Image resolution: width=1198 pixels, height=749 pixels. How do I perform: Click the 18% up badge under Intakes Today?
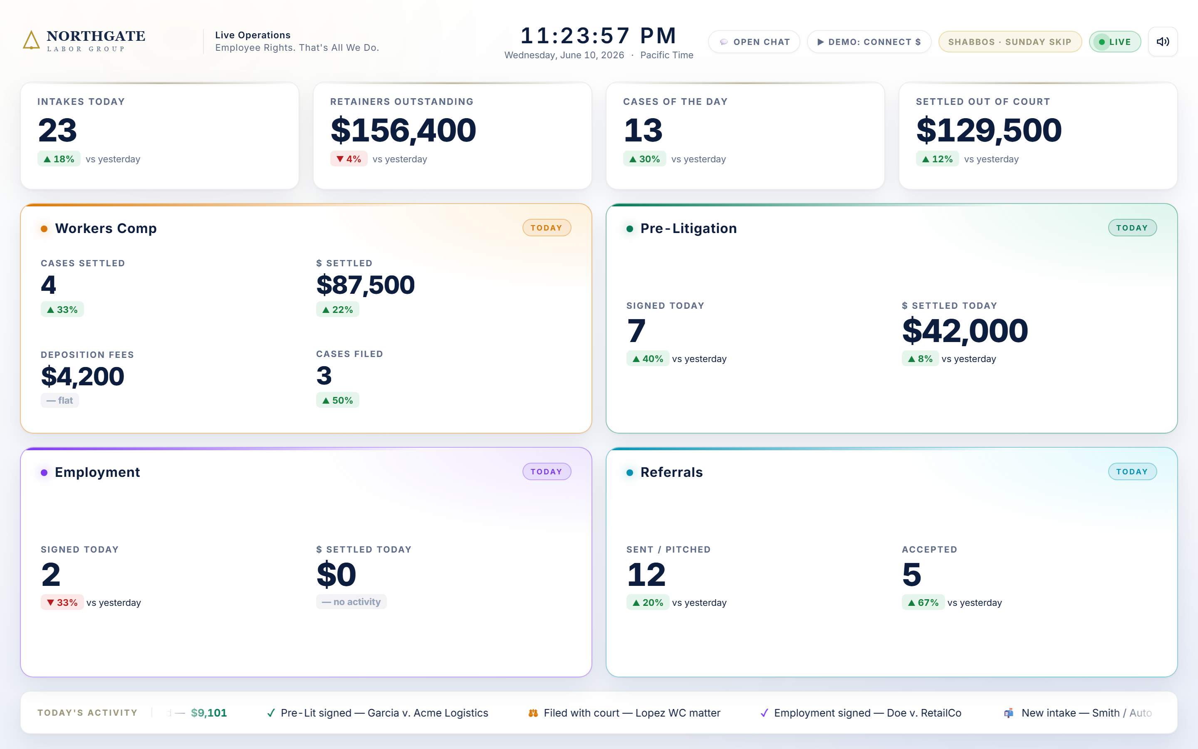pos(59,159)
